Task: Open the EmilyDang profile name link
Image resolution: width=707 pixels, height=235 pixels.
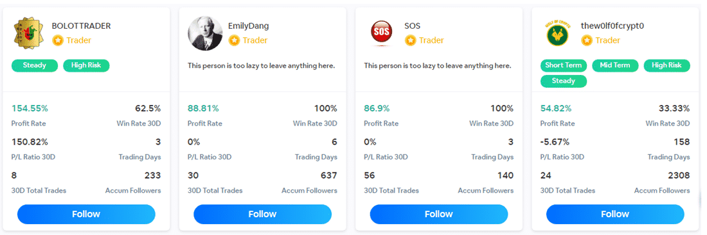Action: pyautogui.click(x=249, y=26)
